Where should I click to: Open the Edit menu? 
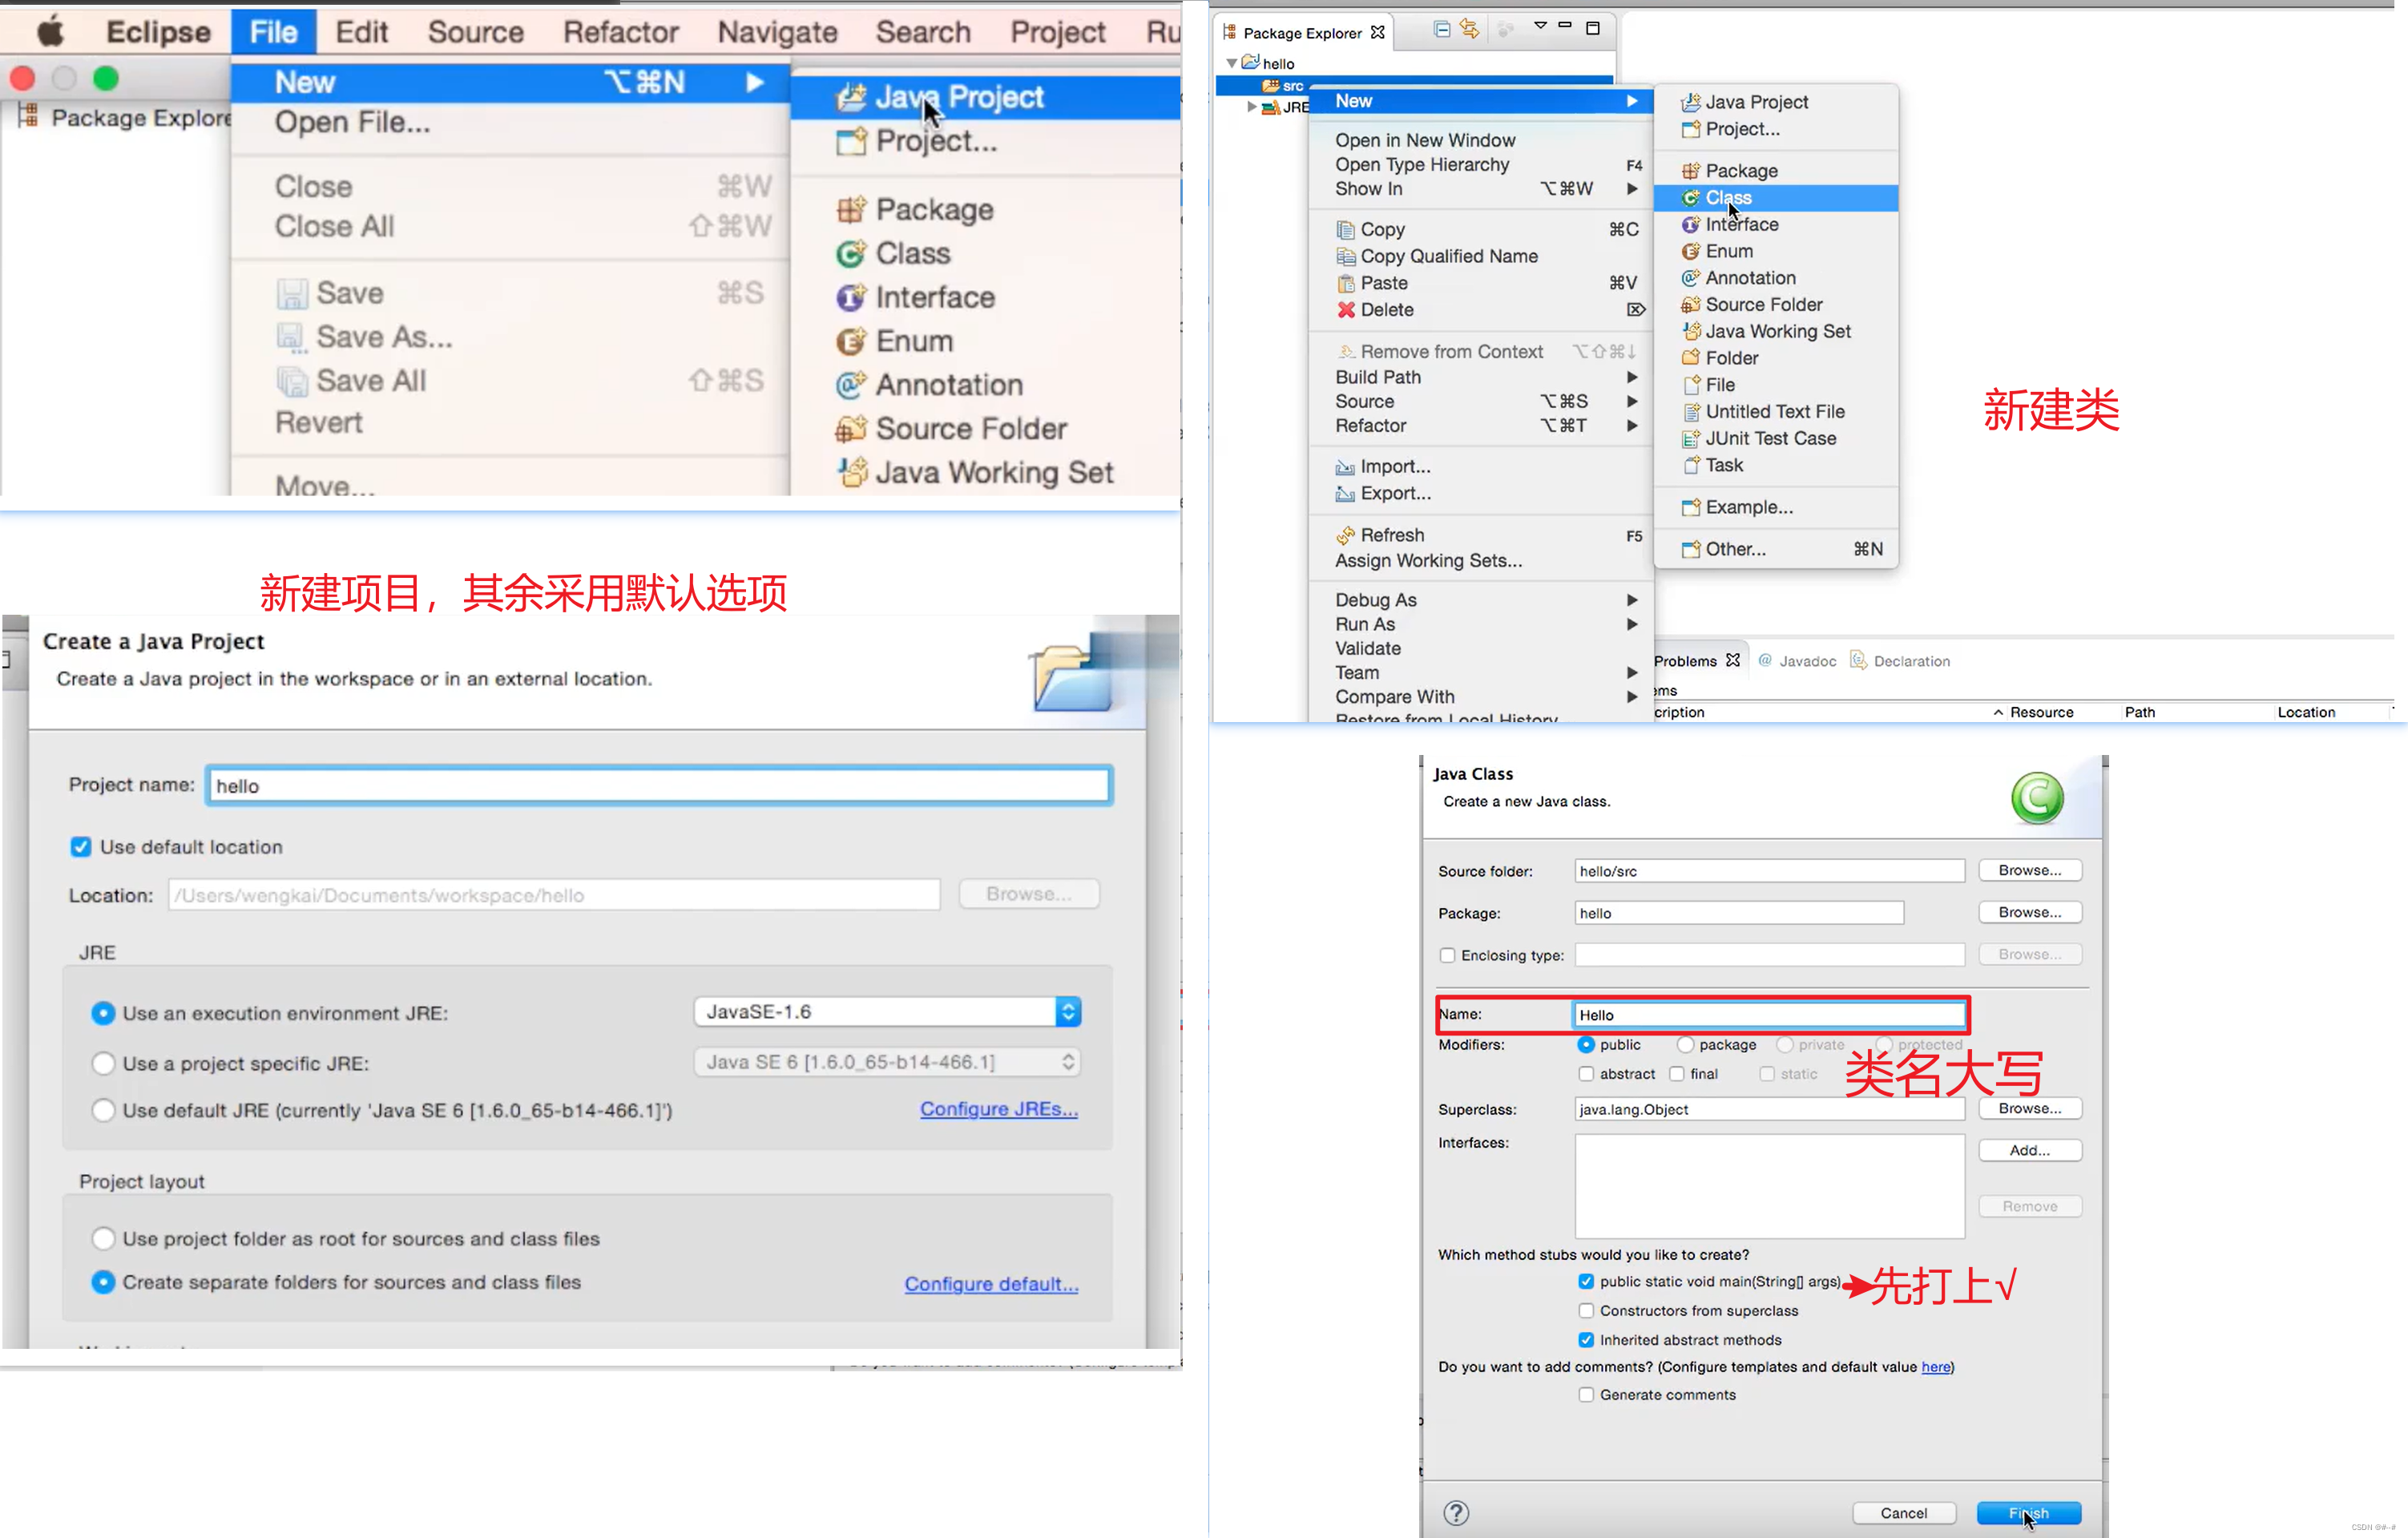point(361,32)
